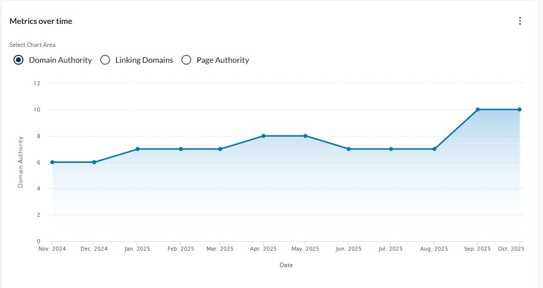Switch chart to Linking Domains

[x=105, y=60]
